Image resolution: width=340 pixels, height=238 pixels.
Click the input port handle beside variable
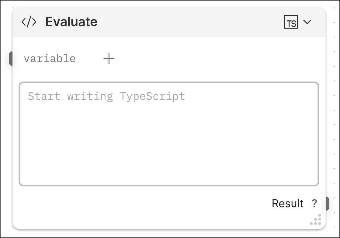pos(11,58)
